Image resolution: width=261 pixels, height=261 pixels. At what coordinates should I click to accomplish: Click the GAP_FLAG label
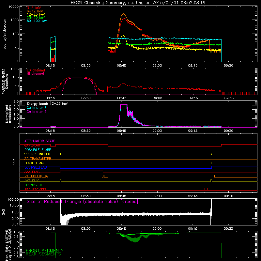click(32, 145)
